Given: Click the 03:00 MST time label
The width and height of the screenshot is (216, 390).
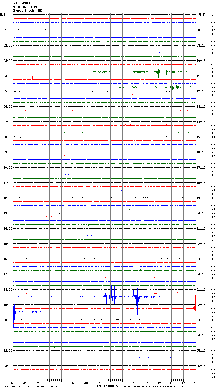Looking at the screenshot, I should click(x=8, y=61).
